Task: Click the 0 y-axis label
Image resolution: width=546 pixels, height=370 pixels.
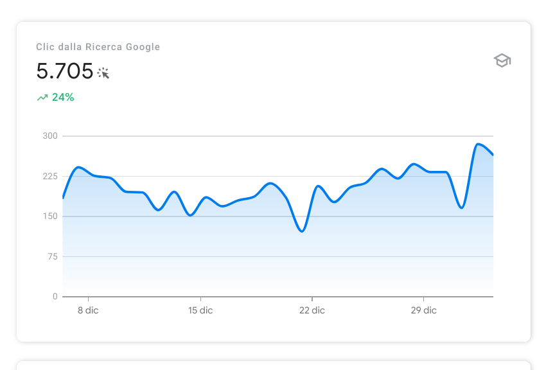Action: pos(55,297)
